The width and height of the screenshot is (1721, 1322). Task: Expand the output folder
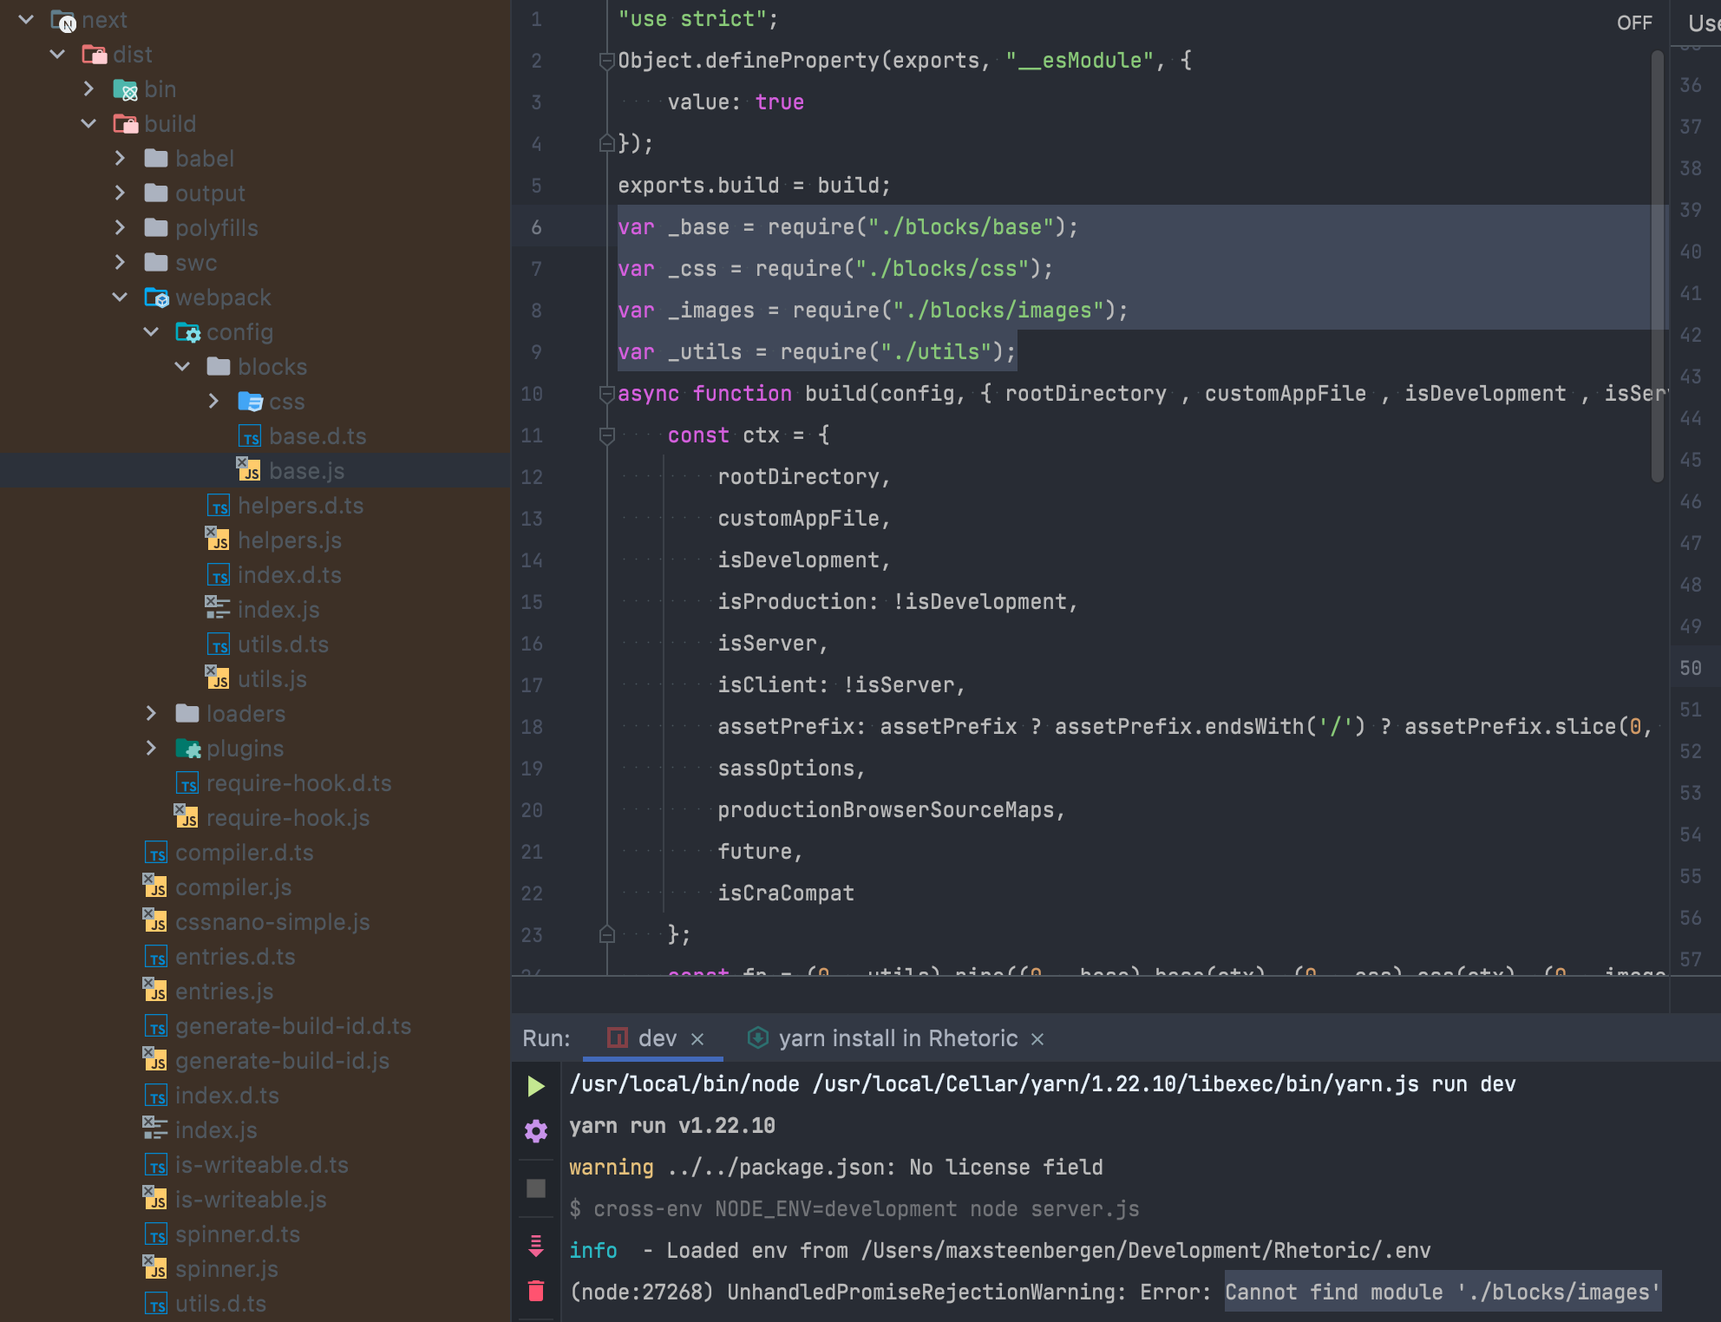tap(120, 193)
